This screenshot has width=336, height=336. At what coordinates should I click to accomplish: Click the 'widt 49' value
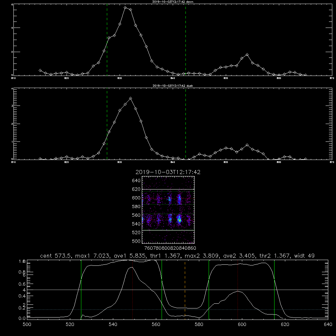(304, 256)
